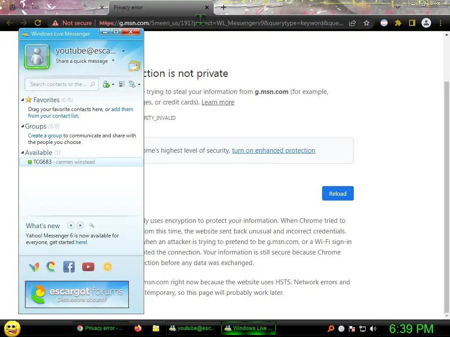
Task: Show previous What's new item
Action: (71, 226)
